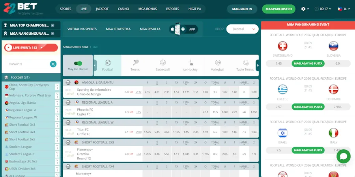This screenshot has width=355, height=177.
Task: Click football icon in Short Football 3x3 header
Action: [68, 142]
